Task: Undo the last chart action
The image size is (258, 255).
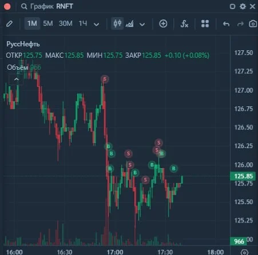Action: [x=226, y=24]
